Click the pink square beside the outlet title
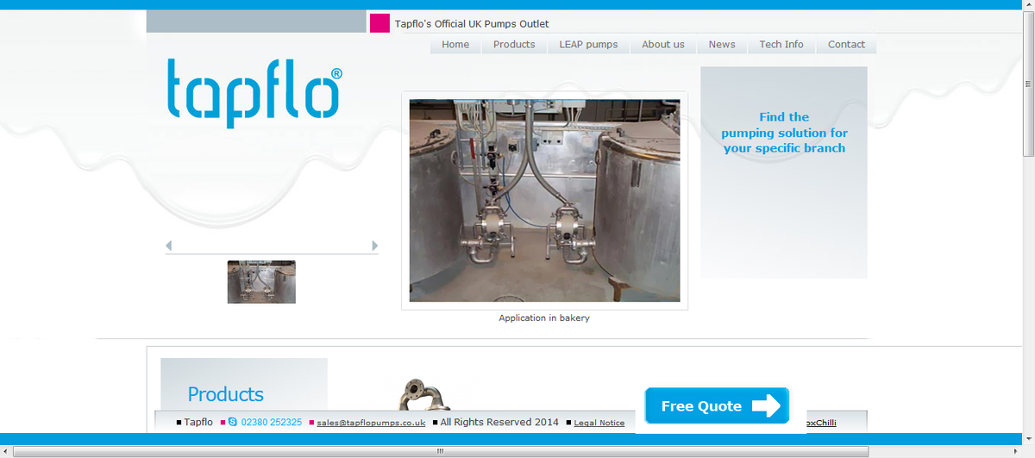The height and width of the screenshot is (458, 1035). pyautogui.click(x=379, y=23)
